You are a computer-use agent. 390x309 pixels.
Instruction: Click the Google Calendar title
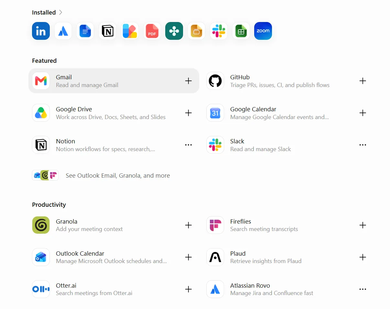click(x=253, y=109)
